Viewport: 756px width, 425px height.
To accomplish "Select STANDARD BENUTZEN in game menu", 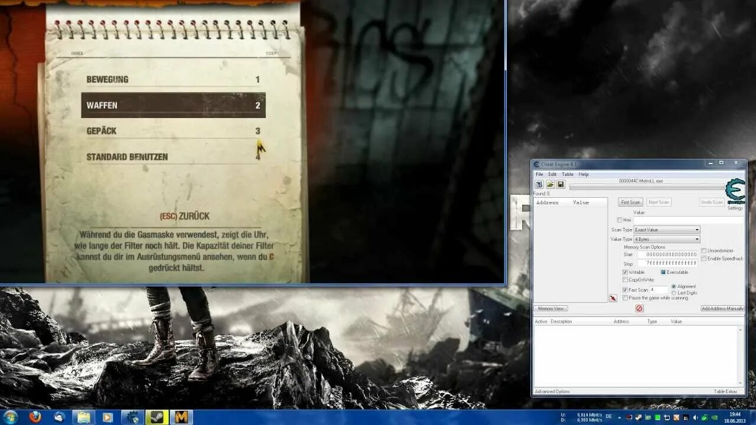I will click(x=173, y=157).
